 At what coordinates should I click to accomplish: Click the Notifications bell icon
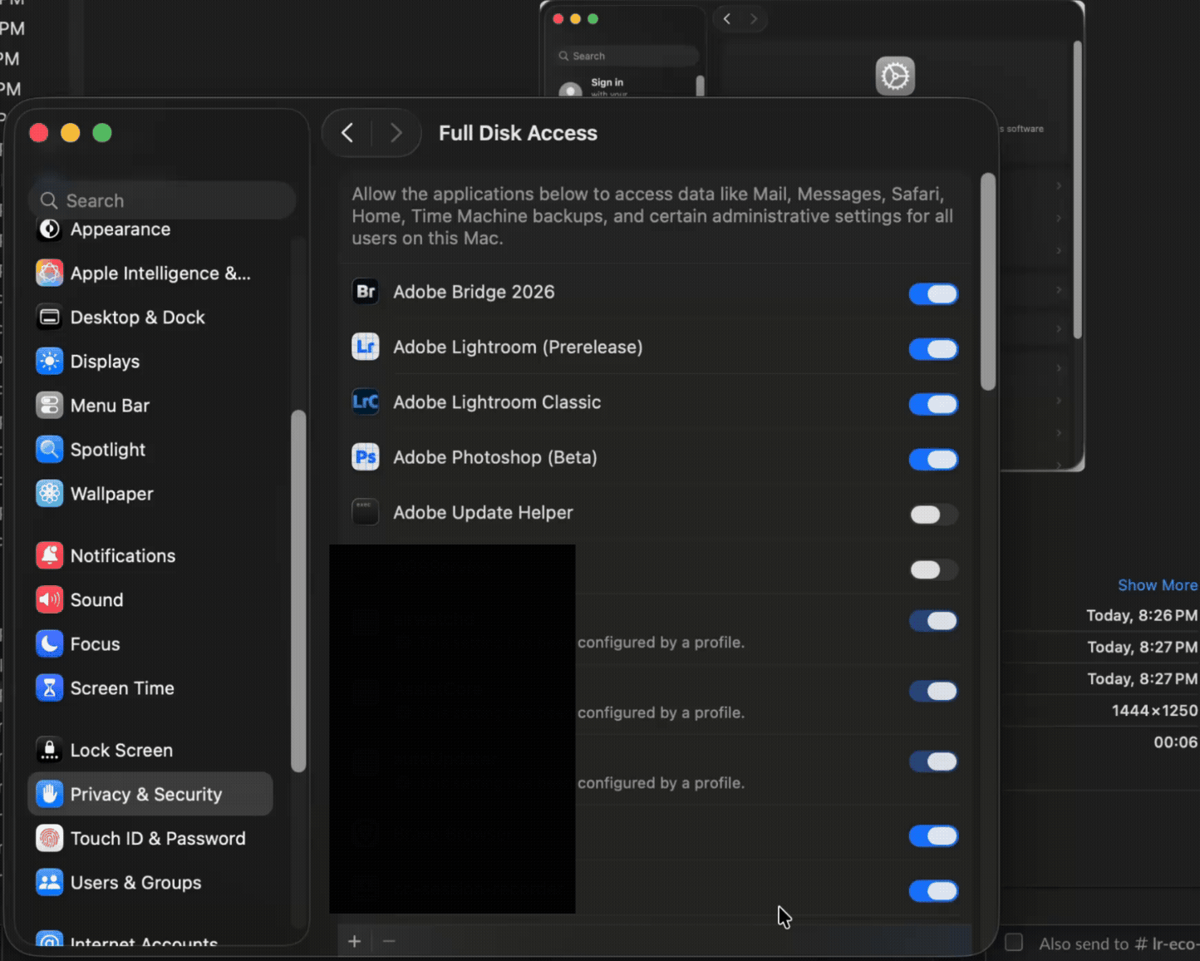[49, 555]
